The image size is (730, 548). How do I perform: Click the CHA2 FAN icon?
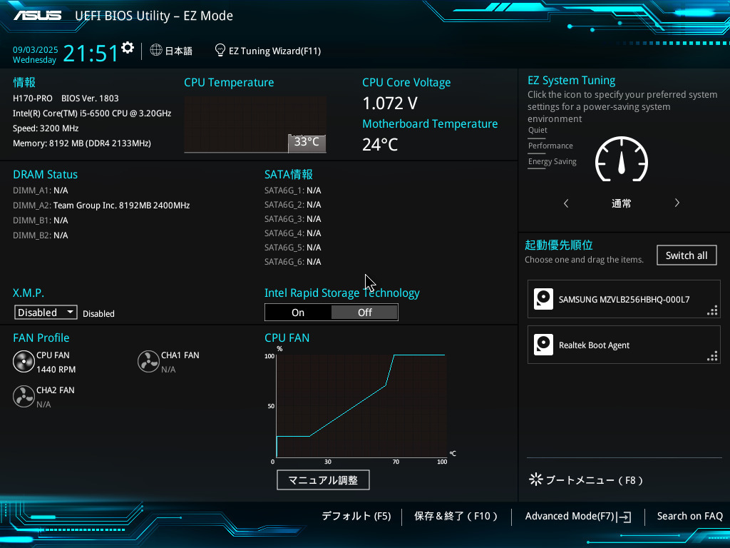click(x=24, y=396)
